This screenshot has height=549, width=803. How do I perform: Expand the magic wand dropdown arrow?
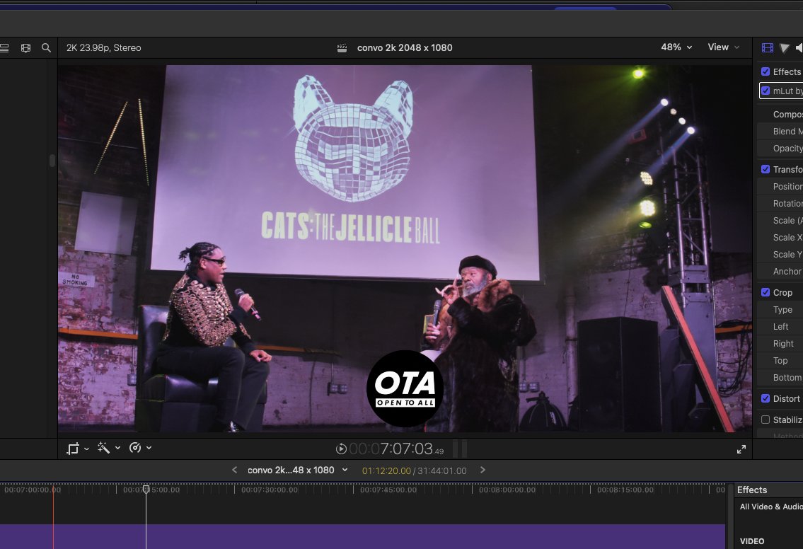(x=117, y=448)
